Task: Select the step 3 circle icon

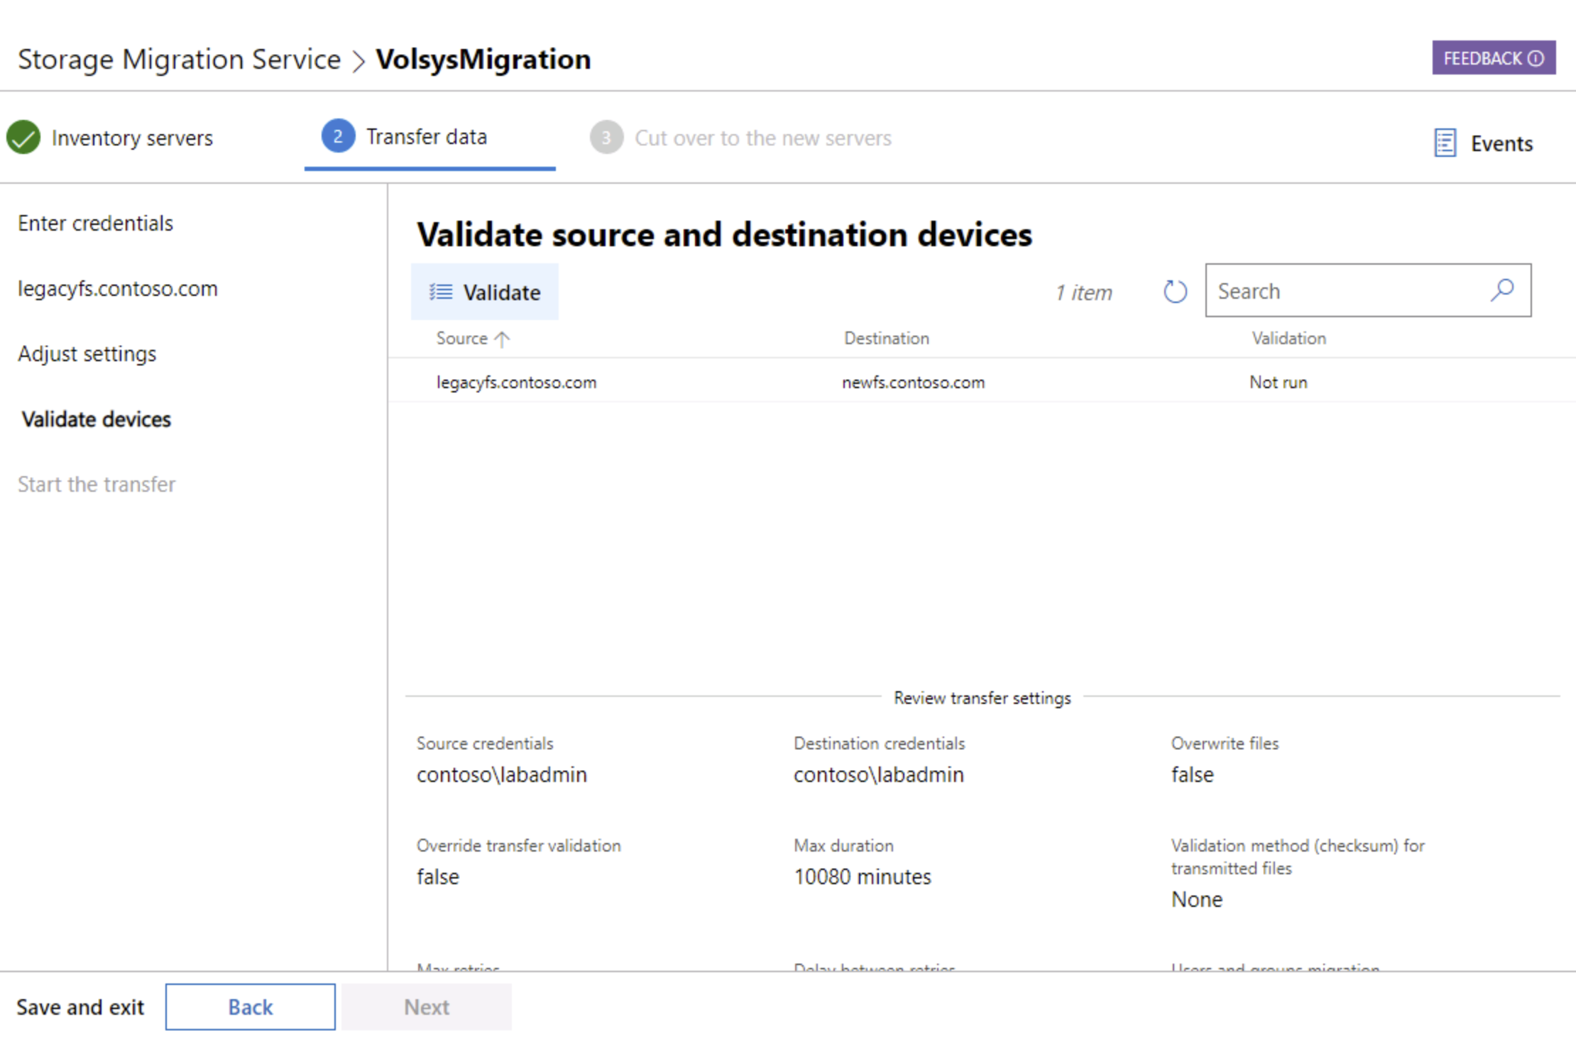Action: (606, 138)
